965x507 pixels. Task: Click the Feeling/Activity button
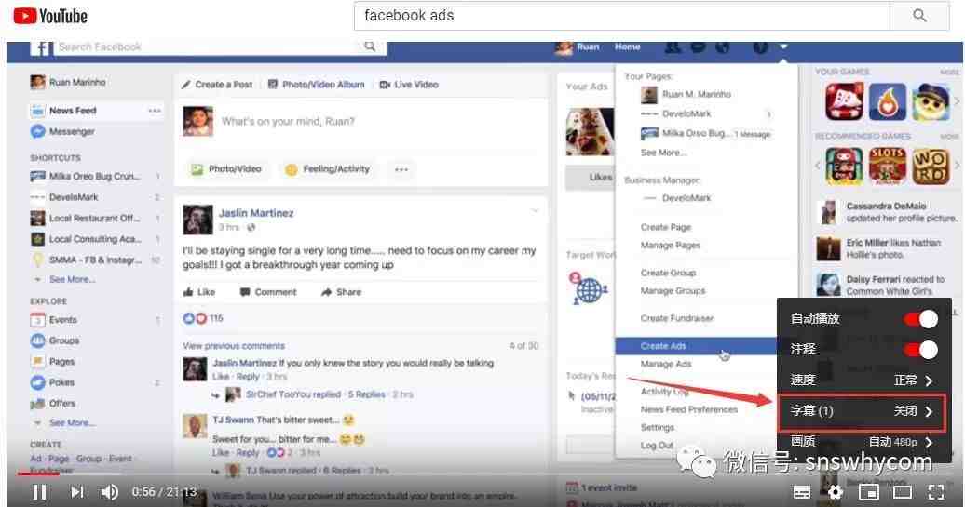tap(328, 169)
